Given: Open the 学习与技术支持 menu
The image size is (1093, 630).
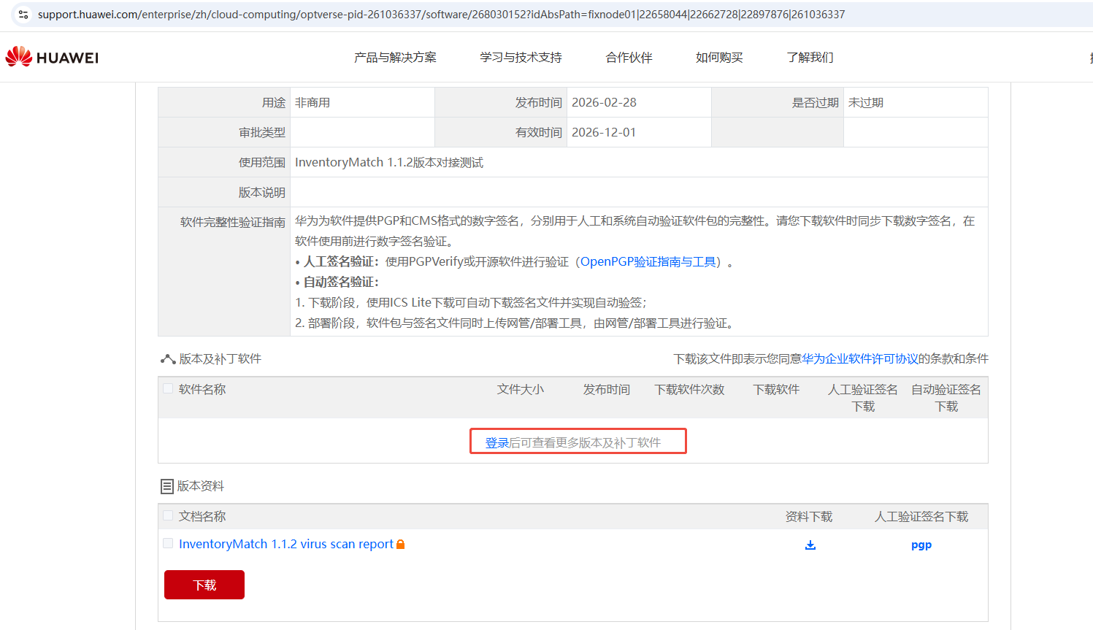Looking at the screenshot, I should (521, 58).
